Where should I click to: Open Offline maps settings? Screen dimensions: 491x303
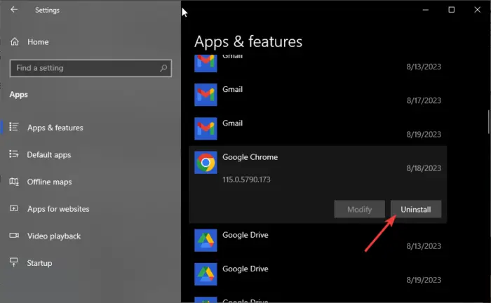pos(50,182)
